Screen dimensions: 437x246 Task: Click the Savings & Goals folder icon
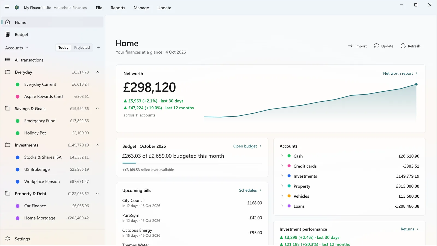point(8,109)
